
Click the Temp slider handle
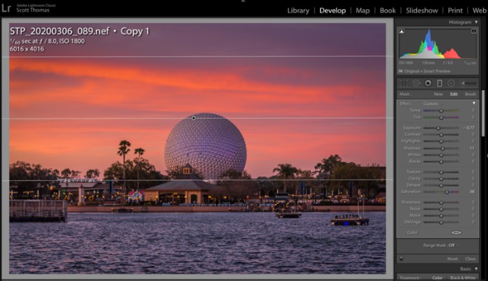(x=441, y=110)
